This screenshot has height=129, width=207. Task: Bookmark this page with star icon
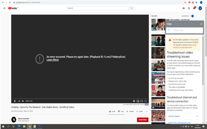point(185,2)
